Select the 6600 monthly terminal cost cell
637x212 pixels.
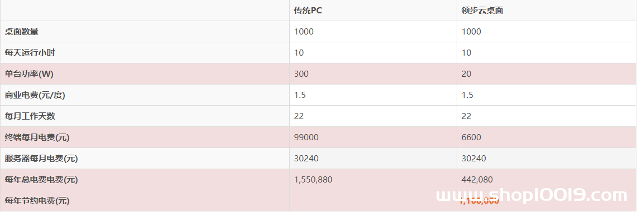point(471,137)
